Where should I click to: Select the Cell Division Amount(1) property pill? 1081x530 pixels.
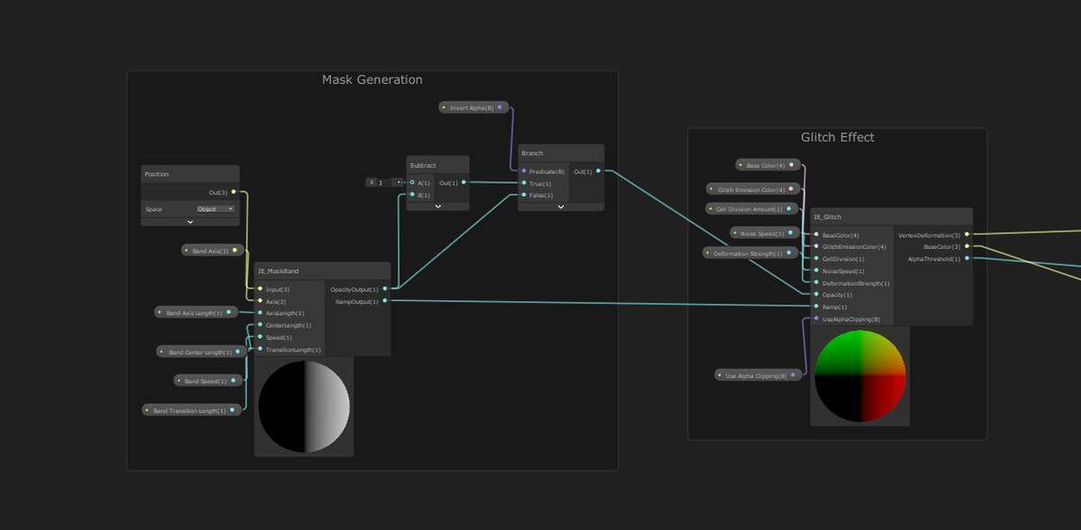753,209
